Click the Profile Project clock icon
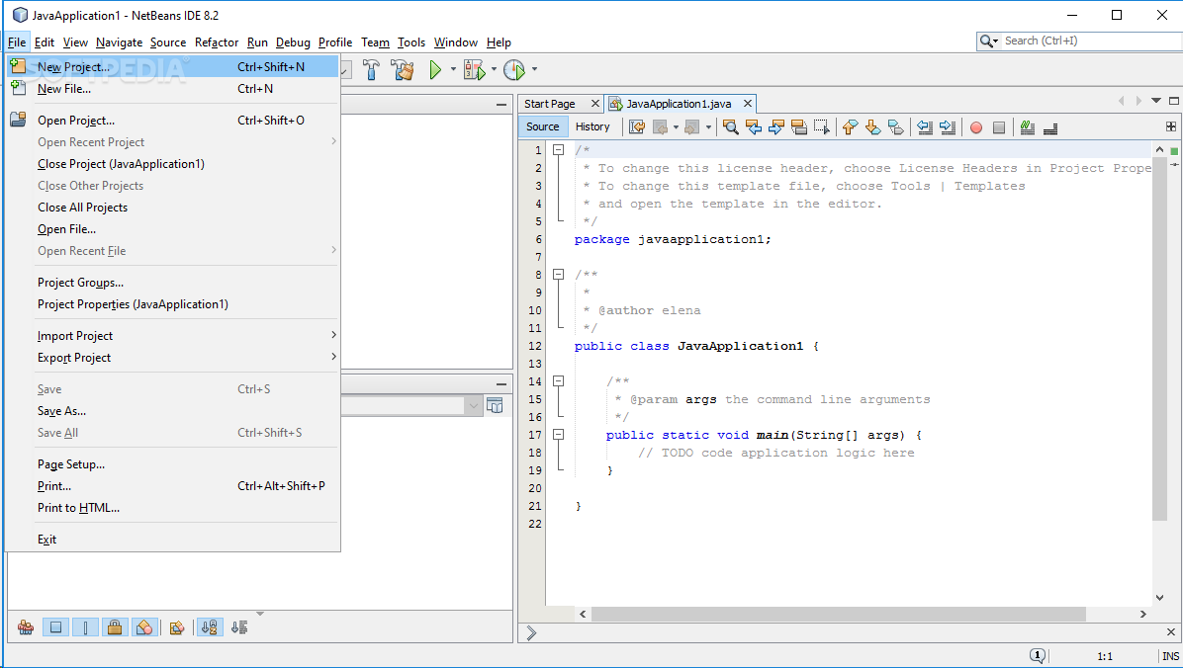 click(x=514, y=69)
